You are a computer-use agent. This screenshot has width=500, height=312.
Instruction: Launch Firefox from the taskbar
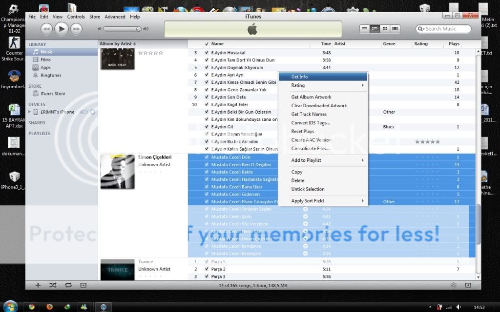pos(49,307)
